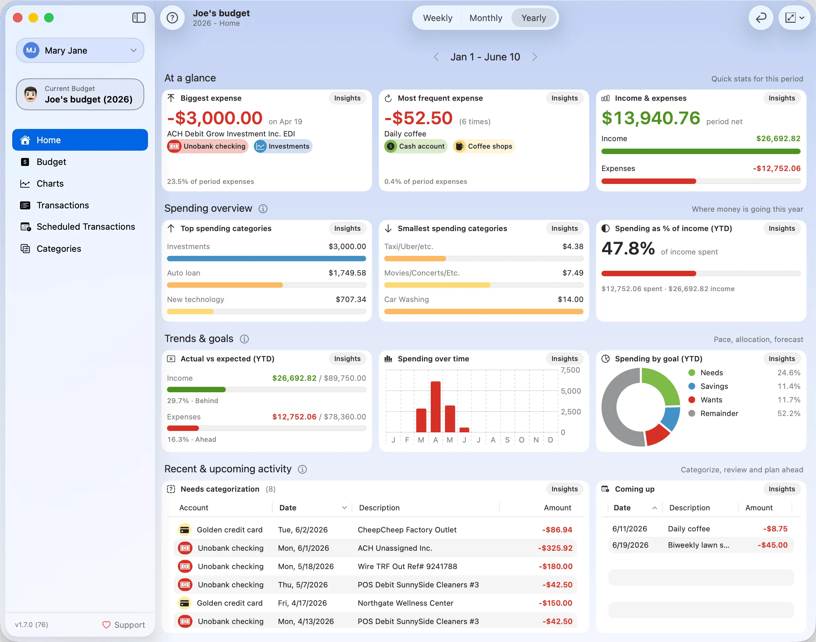
Task: Click the Savings legend dot
Action: pyautogui.click(x=691, y=386)
